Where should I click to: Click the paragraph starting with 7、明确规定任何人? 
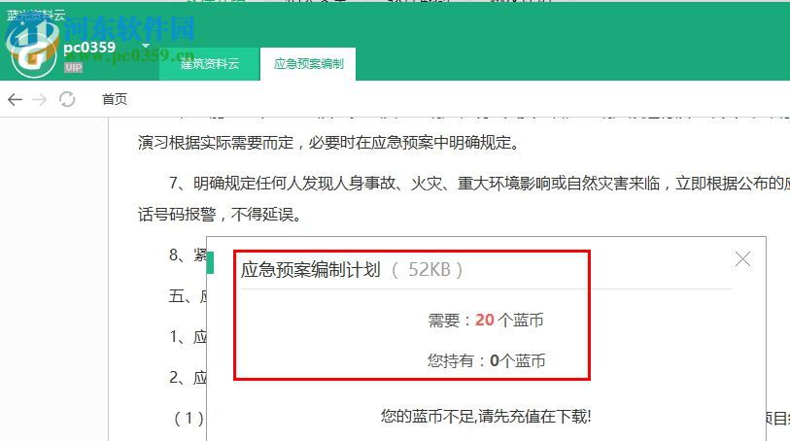(x=479, y=184)
